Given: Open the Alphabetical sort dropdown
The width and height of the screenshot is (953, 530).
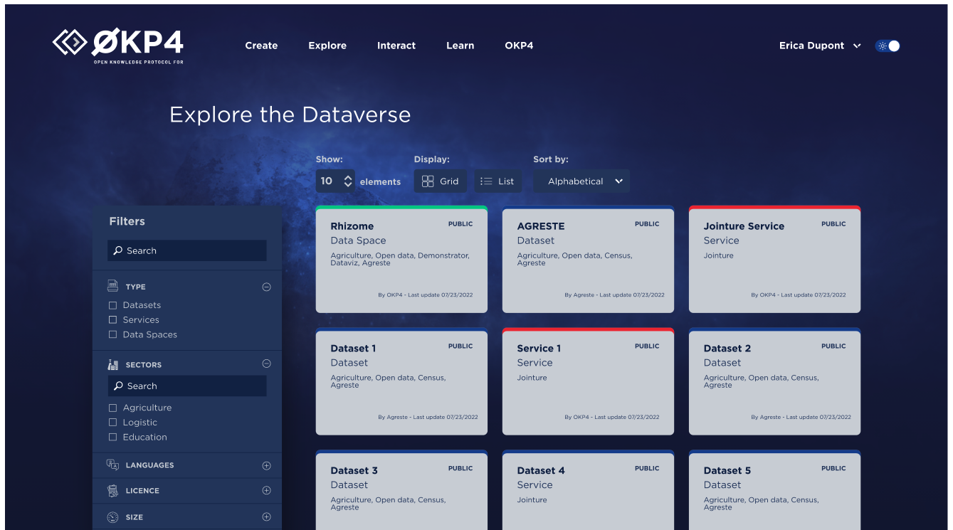Looking at the screenshot, I should (x=581, y=181).
